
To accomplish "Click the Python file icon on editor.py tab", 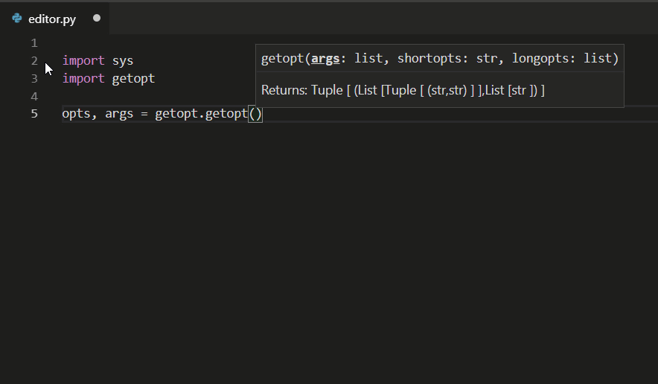I will point(17,18).
